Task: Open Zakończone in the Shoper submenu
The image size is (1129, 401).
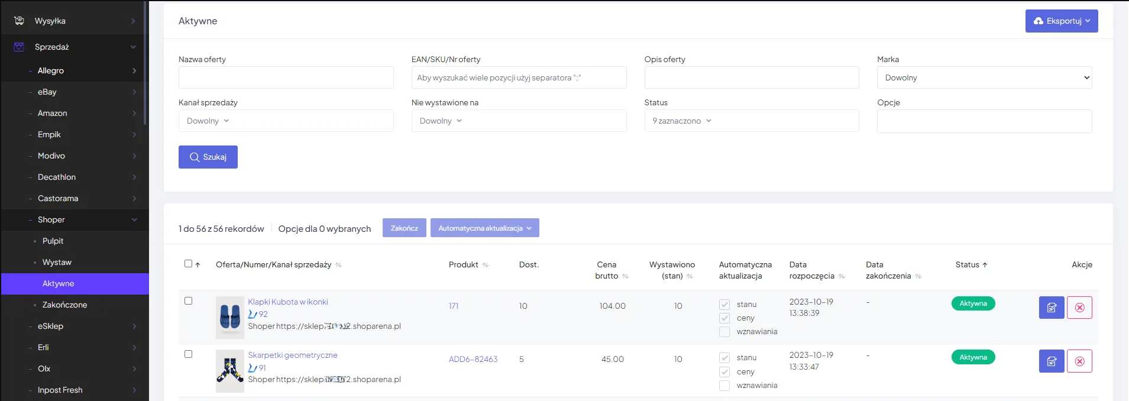Action: click(x=64, y=305)
